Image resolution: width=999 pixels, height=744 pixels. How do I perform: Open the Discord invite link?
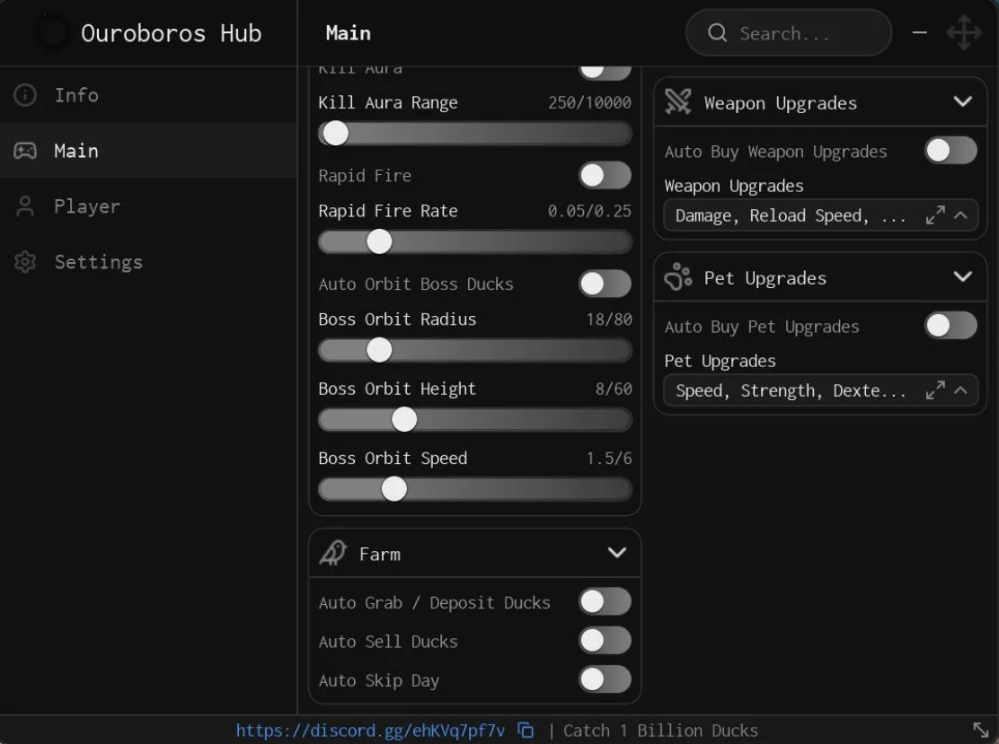[370, 731]
